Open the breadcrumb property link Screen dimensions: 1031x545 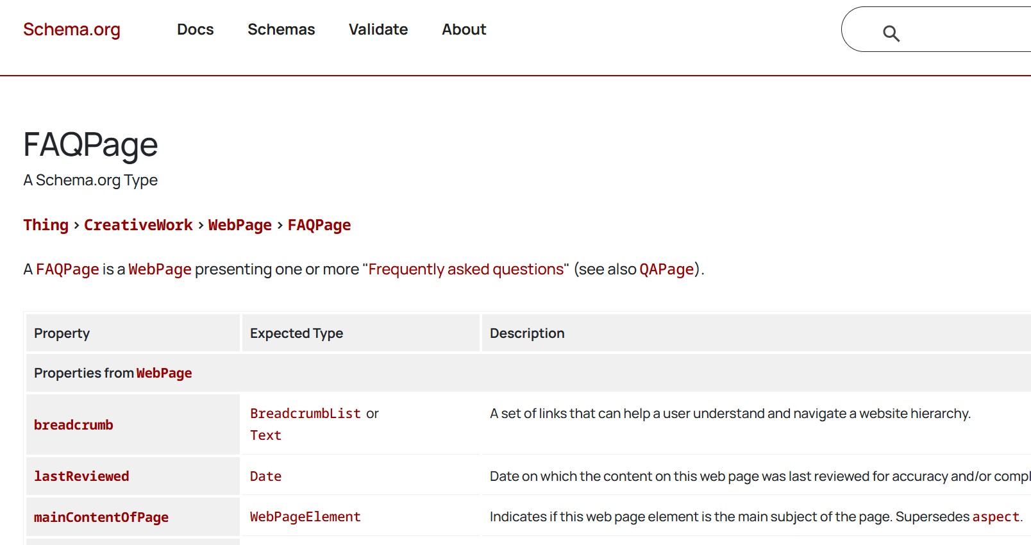coord(73,425)
